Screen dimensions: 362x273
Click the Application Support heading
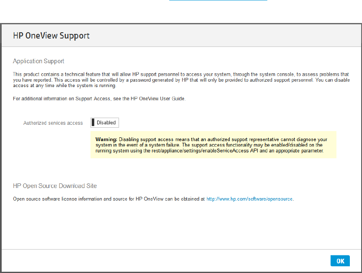(39, 61)
